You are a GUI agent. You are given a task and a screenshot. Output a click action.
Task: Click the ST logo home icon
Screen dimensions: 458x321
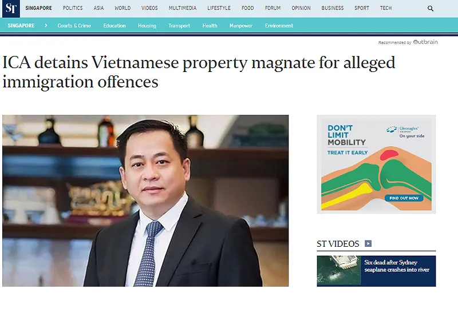coord(11,9)
